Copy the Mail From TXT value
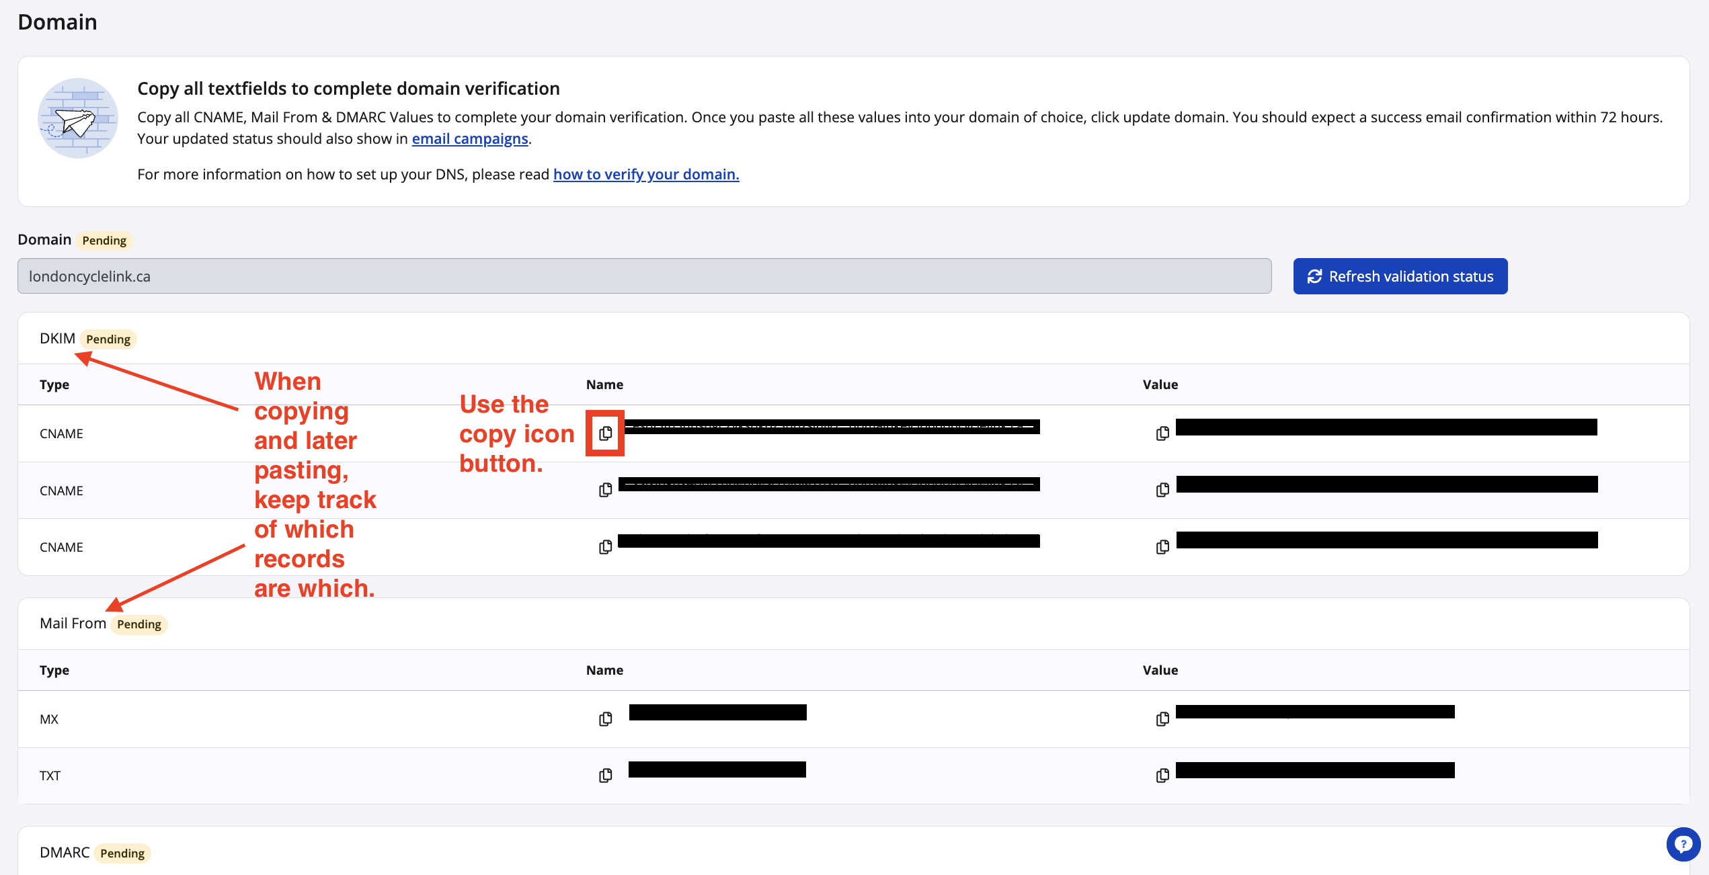Viewport: 1709px width, 875px height. point(1162,776)
